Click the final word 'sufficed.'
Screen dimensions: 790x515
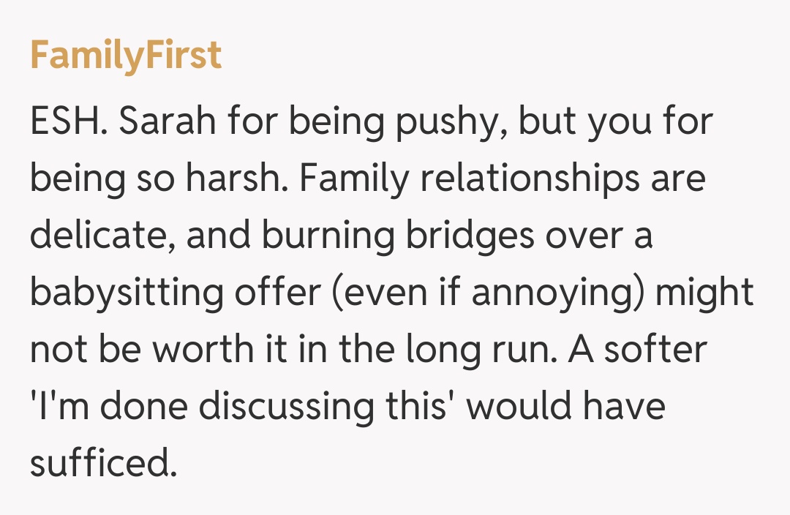click(x=104, y=463)
